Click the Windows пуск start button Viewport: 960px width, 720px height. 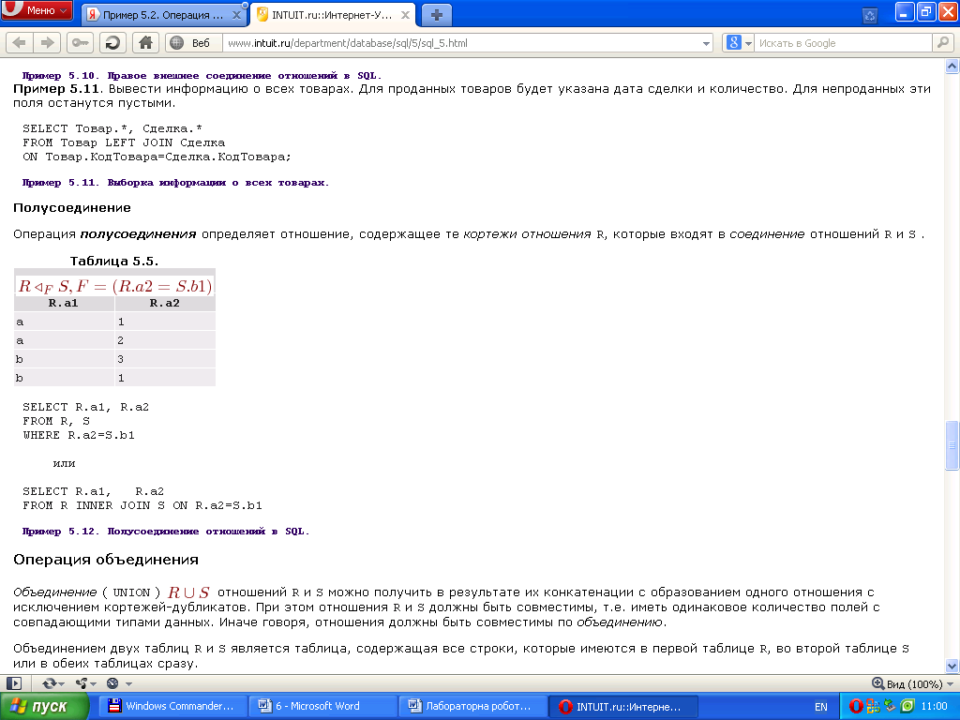click(45, 706)
